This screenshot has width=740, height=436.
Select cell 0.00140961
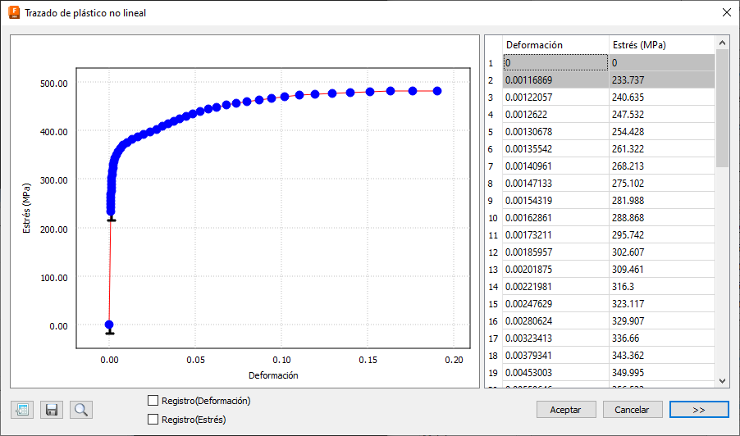click(555, 166)
